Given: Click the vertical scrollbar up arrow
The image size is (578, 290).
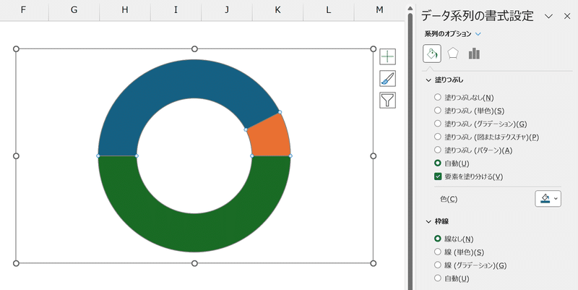Looking at the screenshot, I should [x=410, y=8].
